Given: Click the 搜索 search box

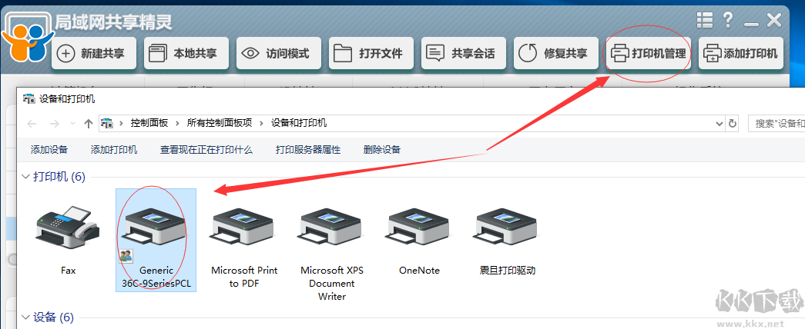Looking at the screenshot, I should click(776, 124).
